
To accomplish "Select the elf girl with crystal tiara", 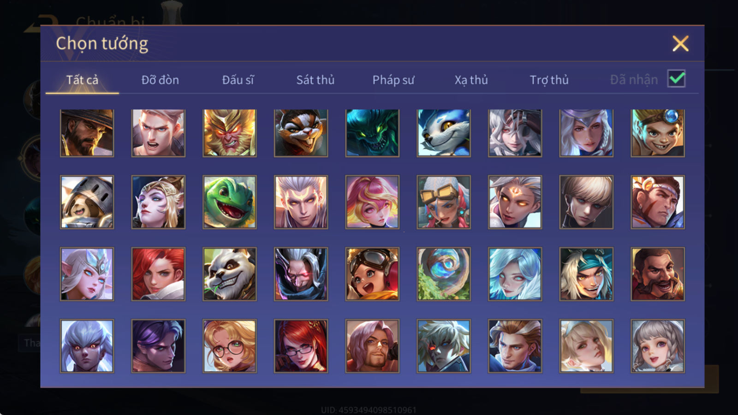I will 87,274.
